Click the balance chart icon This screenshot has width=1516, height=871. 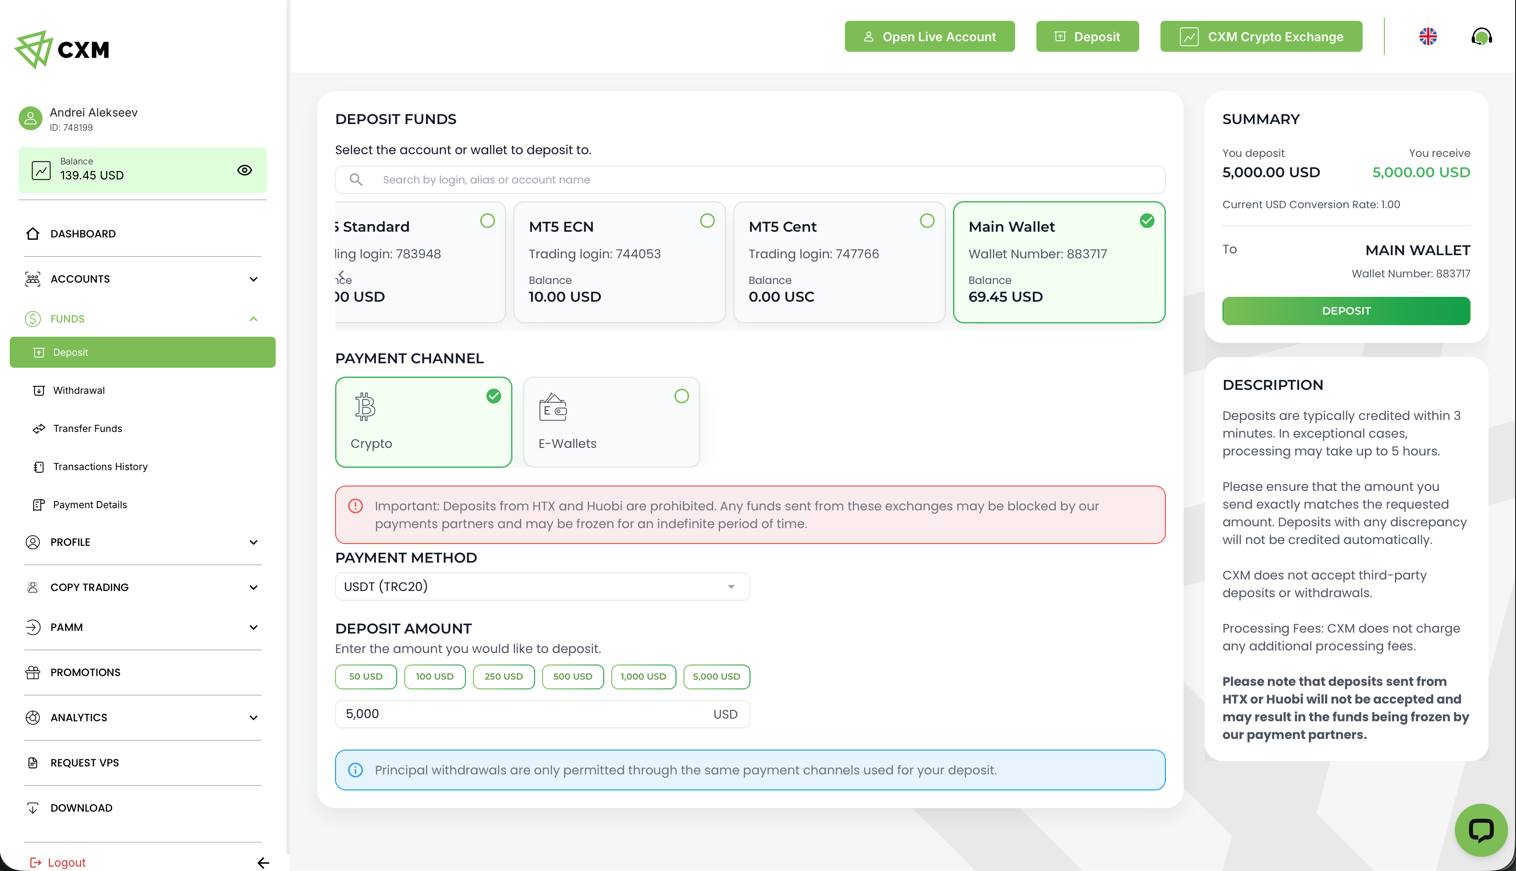[x=41, y=171]
